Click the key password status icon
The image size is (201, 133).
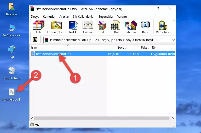click(37, 125)
